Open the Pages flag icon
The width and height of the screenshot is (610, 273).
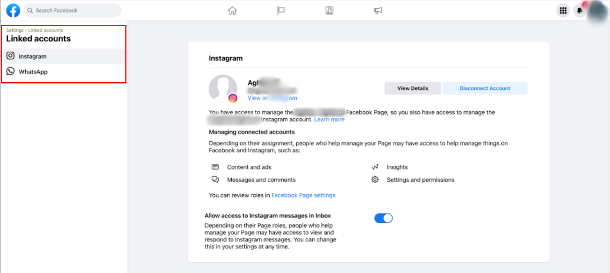pos(281,11)
